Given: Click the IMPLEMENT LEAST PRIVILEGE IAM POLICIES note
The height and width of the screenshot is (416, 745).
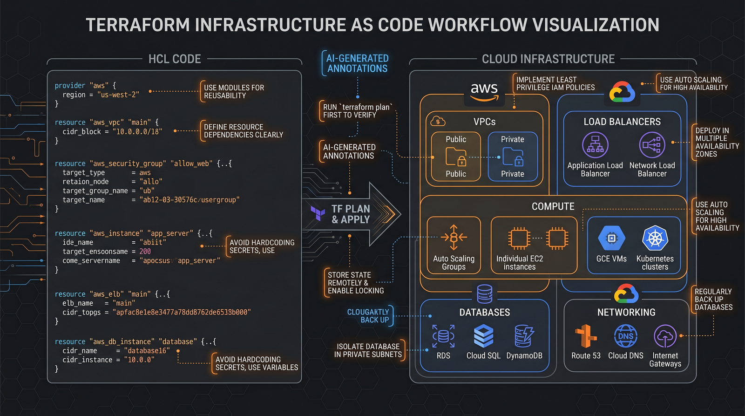Looking at the screenshot, I should pos(555,83).
